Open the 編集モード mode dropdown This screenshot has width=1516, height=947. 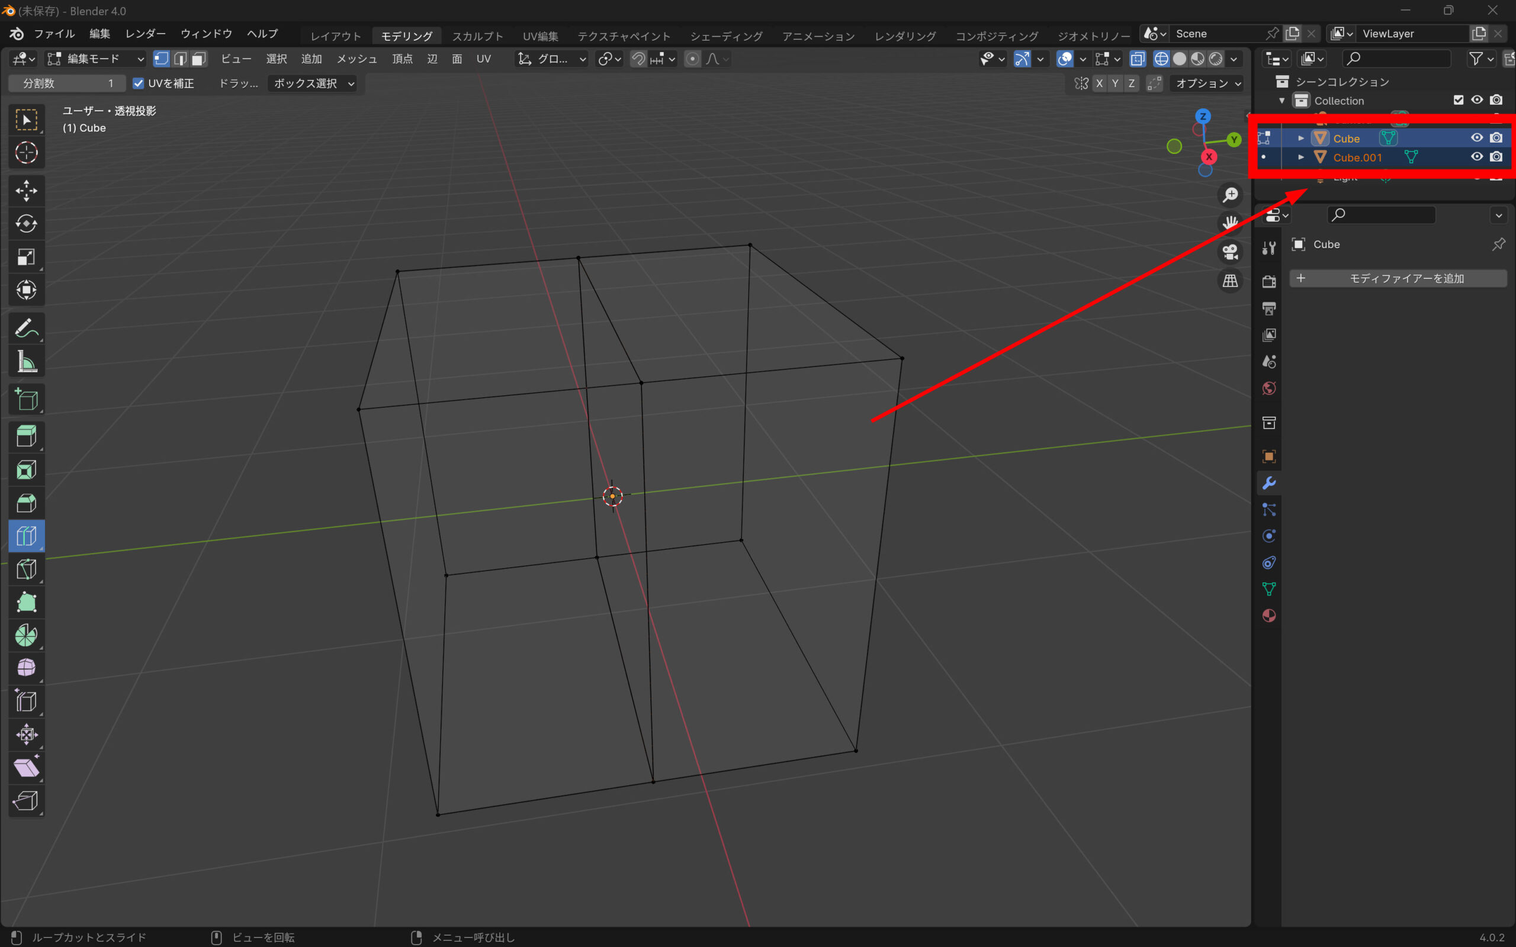(x=96, y=59)
